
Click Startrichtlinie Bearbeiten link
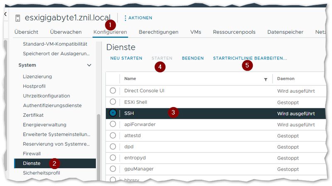click(249, 59)
